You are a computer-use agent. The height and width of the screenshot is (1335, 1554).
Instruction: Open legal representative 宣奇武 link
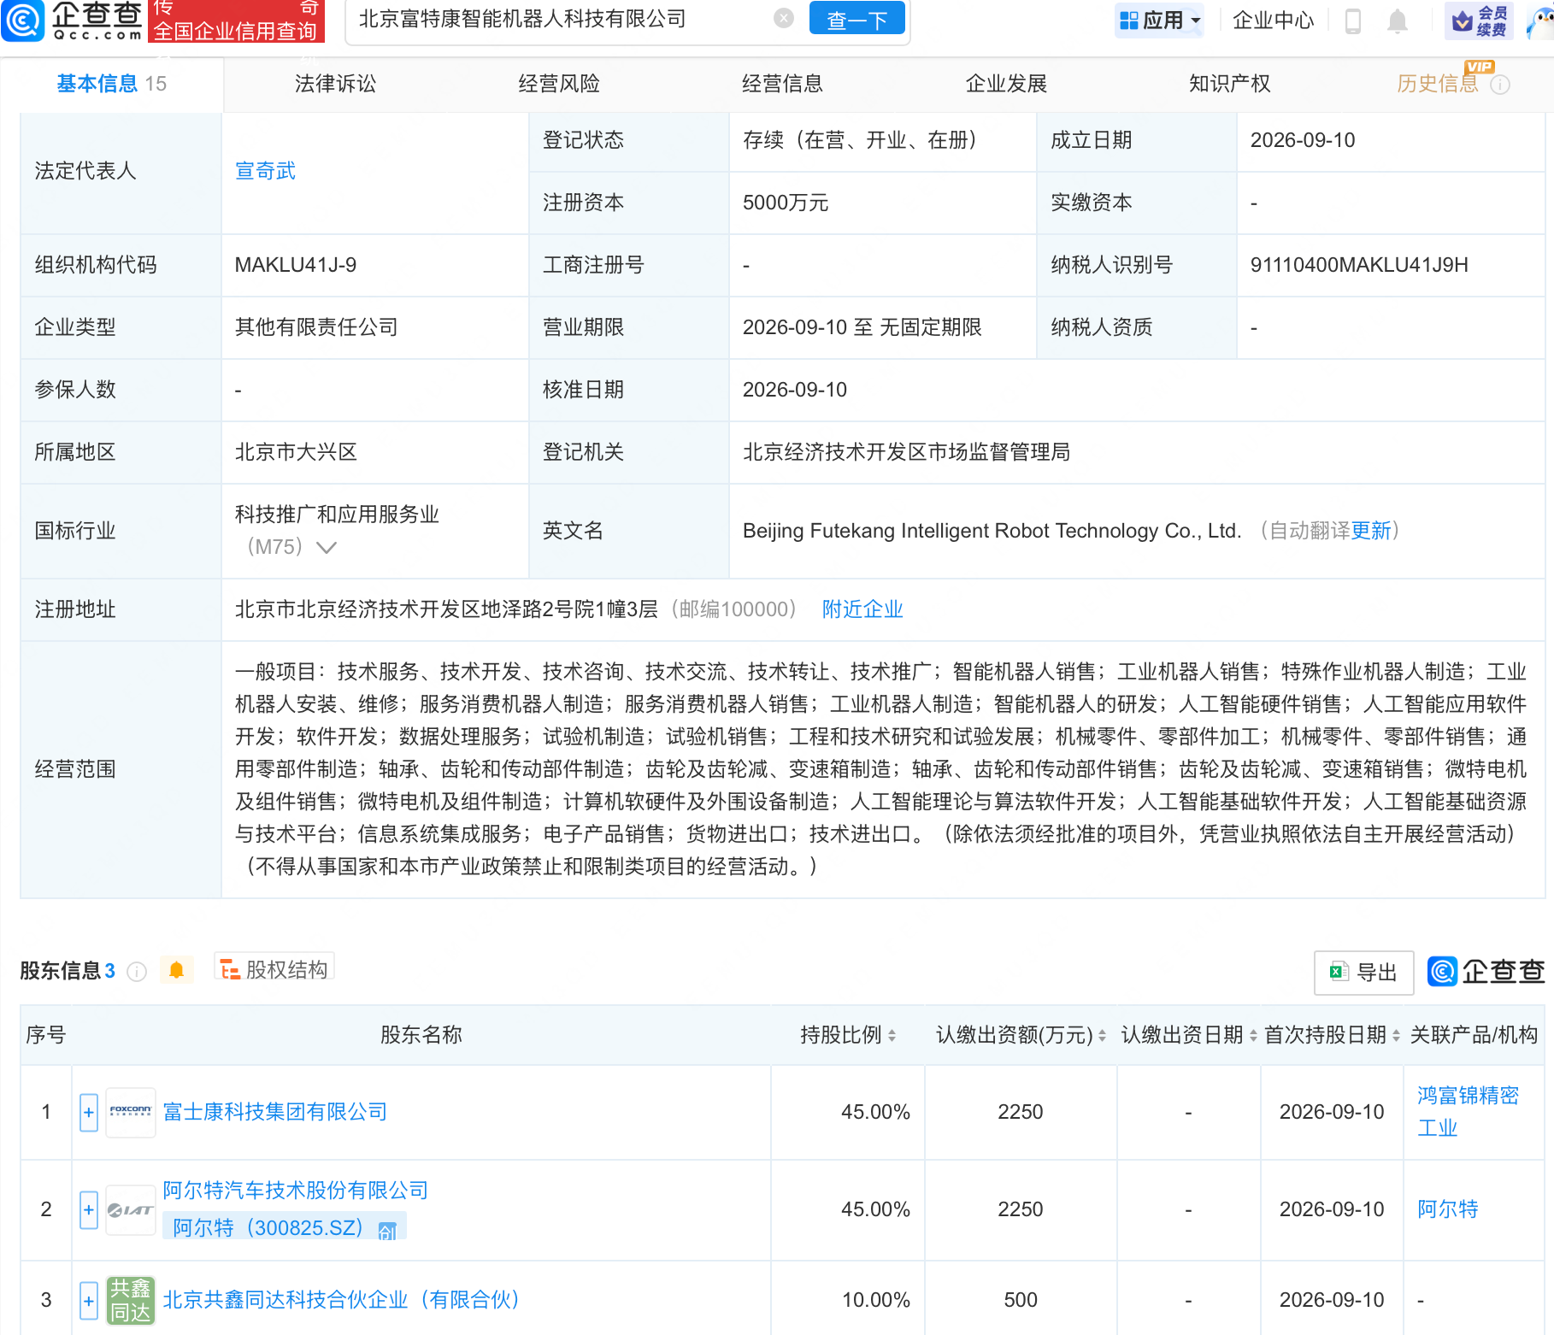coord(265,171)
